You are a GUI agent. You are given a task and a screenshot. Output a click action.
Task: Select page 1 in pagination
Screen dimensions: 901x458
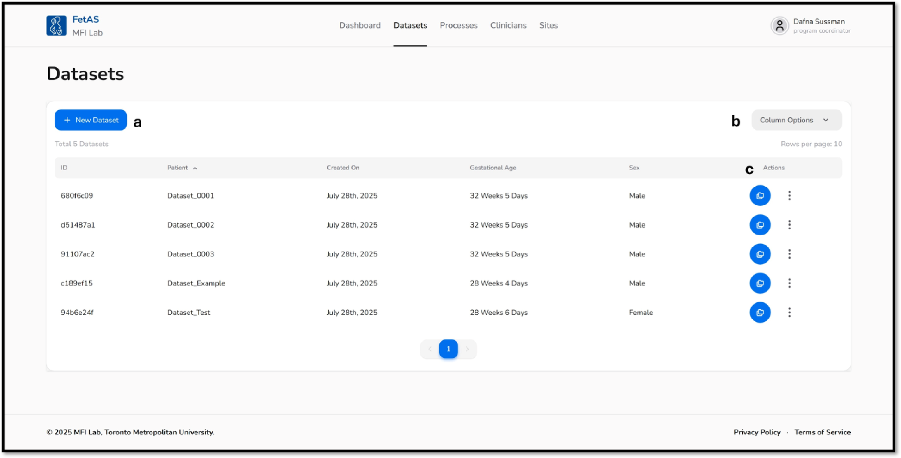[448, 349]
